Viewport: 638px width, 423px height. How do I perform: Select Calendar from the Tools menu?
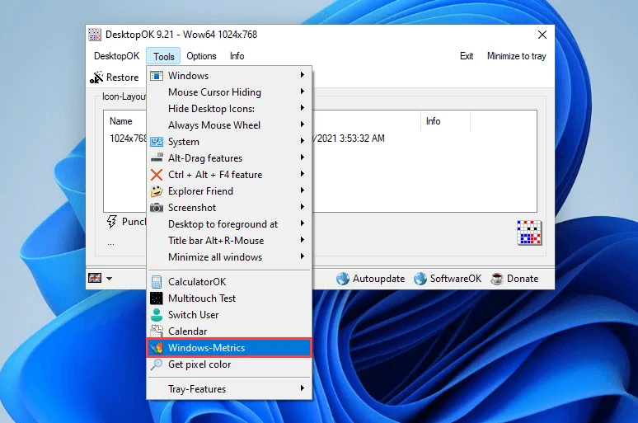click(188, 331)
